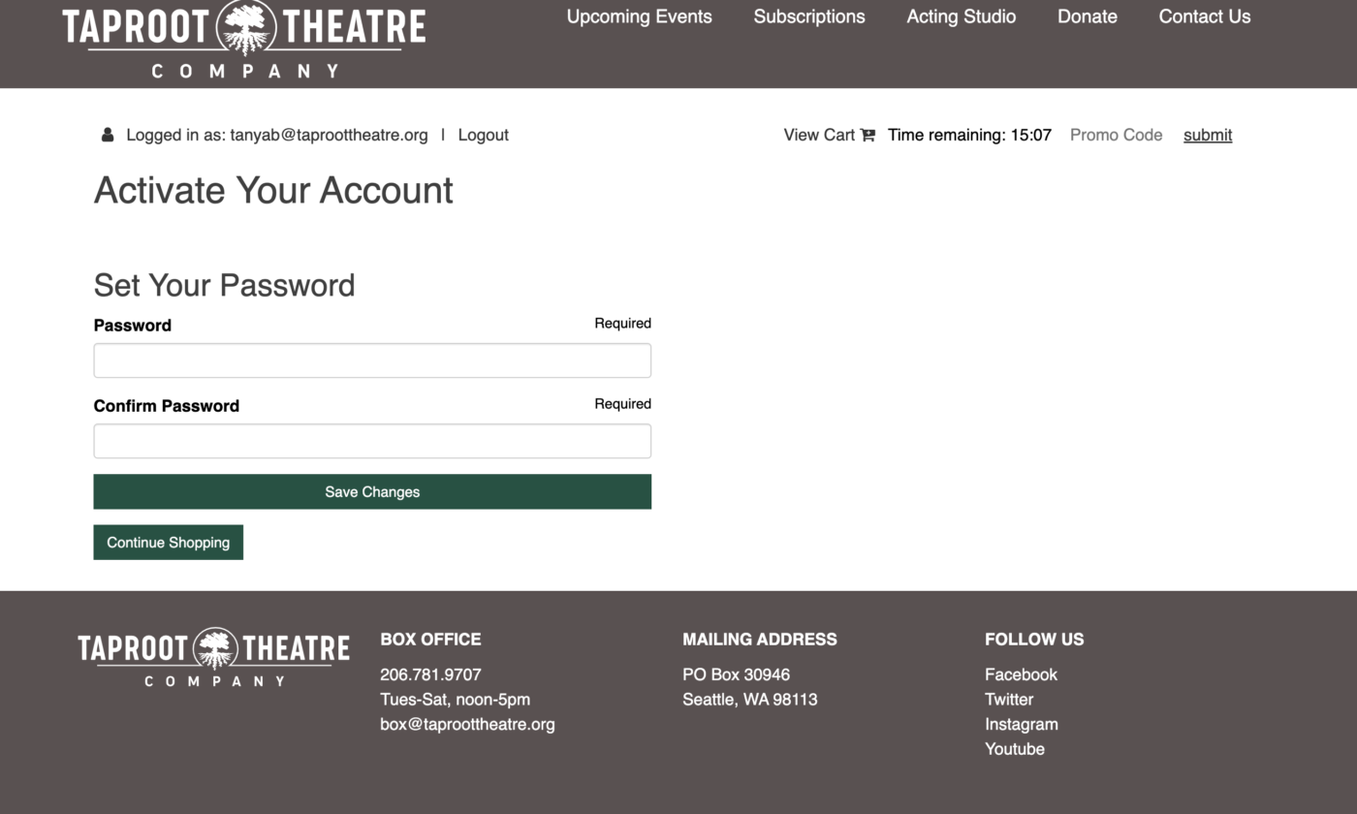Click the BOX OFFICE footer heading
Image resolution: width=1357 pixels, height=814 pixels.
(430, 639)
